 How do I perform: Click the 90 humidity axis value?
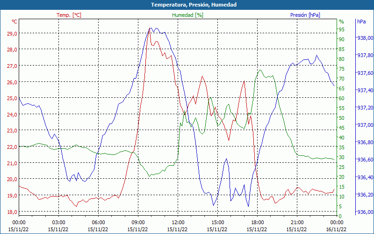[x=342, y=39]
